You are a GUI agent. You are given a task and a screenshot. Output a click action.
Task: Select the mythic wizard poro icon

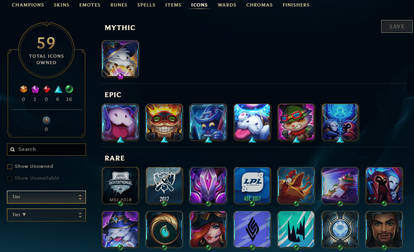pos(120,59)
